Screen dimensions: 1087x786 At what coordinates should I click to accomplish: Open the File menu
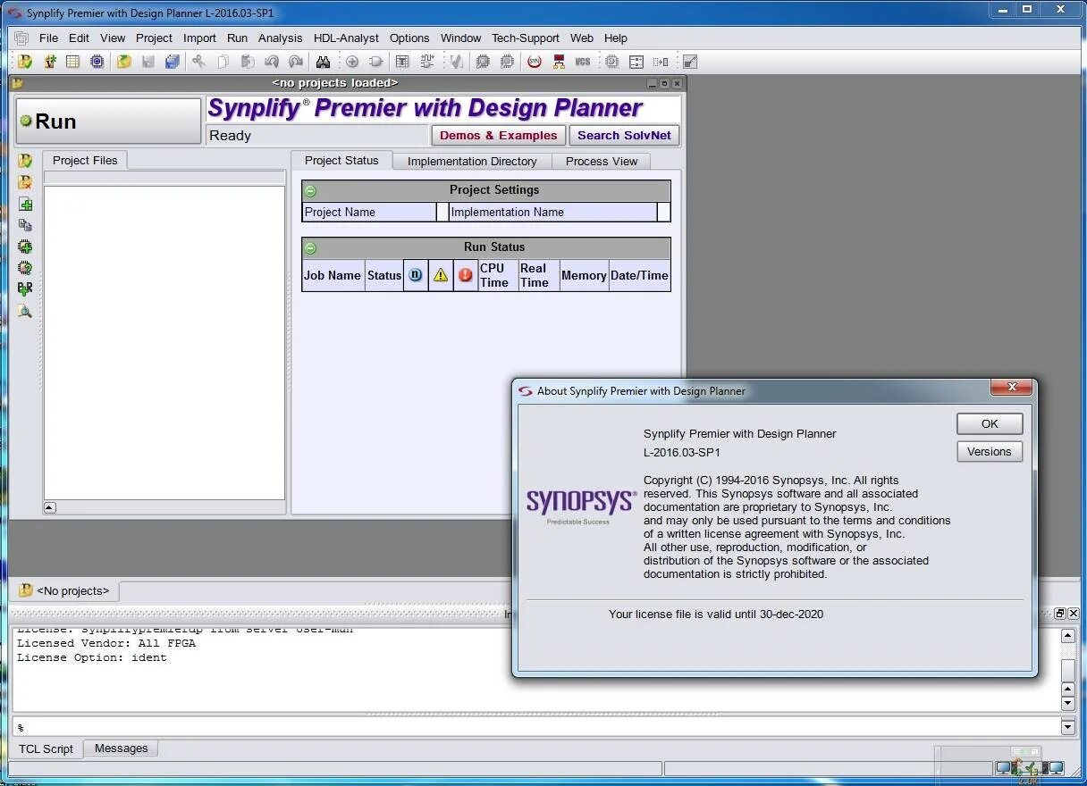click(x=48, y=38)
